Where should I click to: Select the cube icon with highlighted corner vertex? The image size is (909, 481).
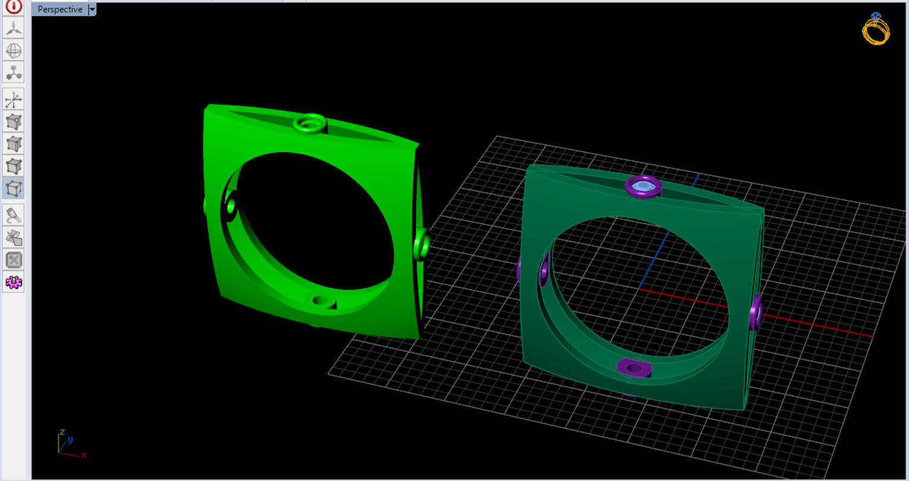tap(14, 122)
